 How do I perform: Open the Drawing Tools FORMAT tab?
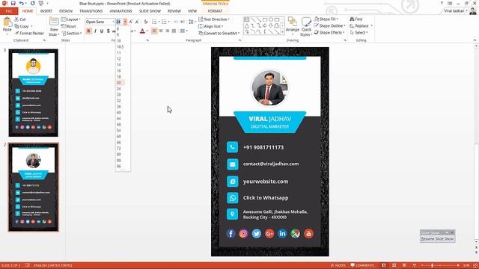click(x=215, y=11)
